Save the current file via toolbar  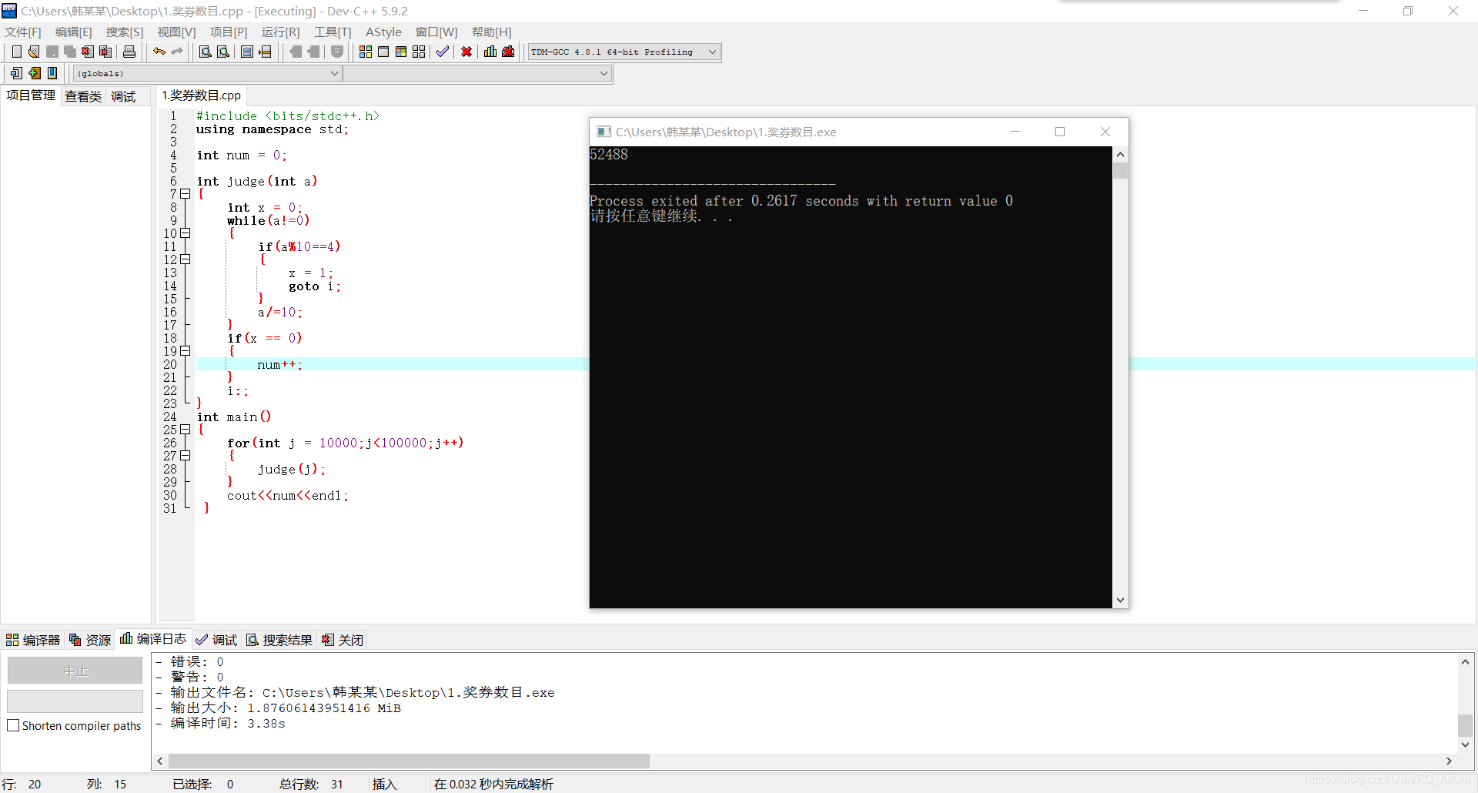[x=52, y=52]
